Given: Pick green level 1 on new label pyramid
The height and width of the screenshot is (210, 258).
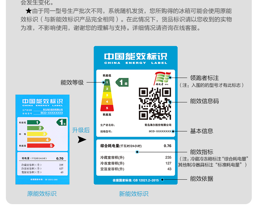Looking at the screenshot, I should 107,82.
